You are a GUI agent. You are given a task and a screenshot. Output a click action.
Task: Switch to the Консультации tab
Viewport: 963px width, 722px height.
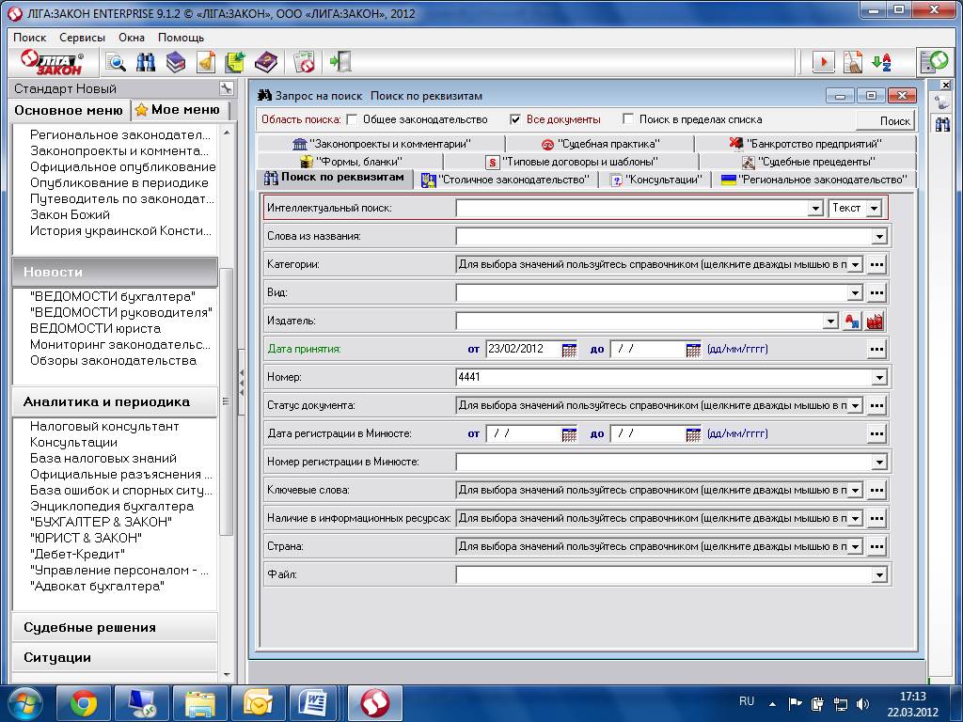click(655, 180)
